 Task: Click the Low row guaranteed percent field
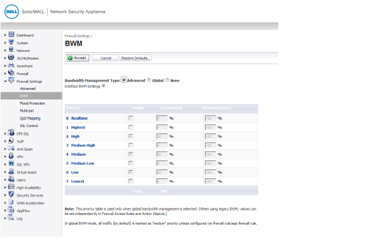(x=162, y=173)
